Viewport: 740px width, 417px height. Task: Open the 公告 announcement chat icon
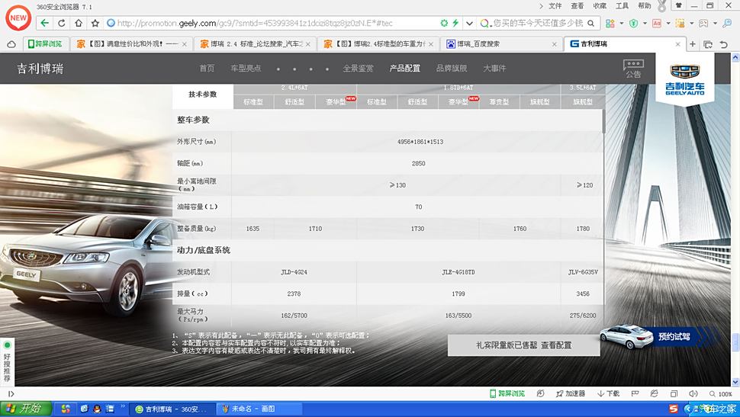633,69
